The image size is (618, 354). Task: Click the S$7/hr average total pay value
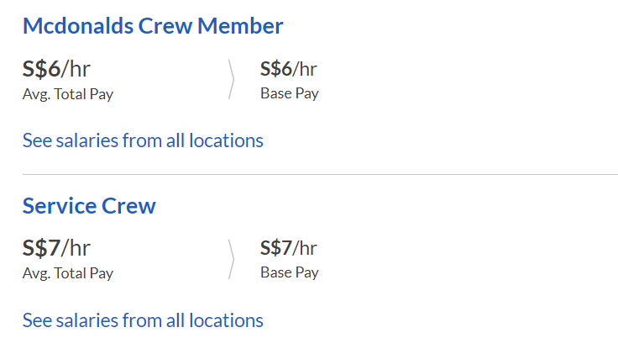pos(56,248)
